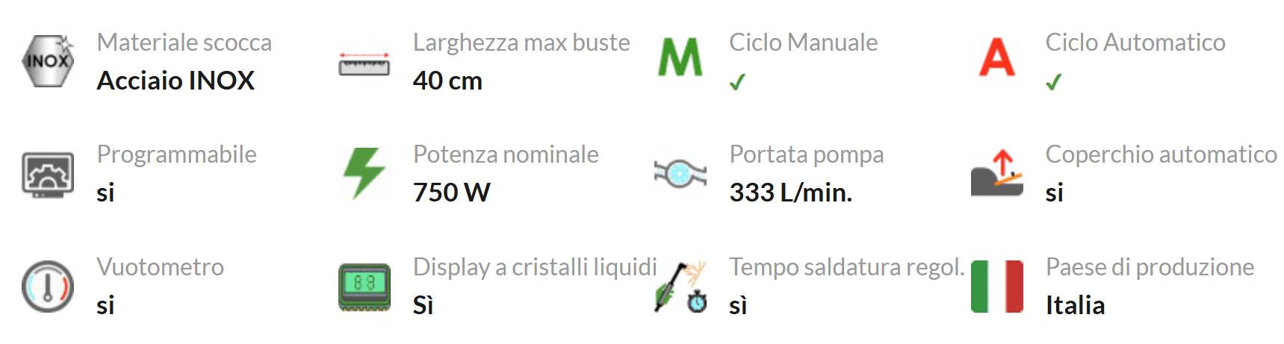Click the red A automatic cycle icon

(997, 57)
